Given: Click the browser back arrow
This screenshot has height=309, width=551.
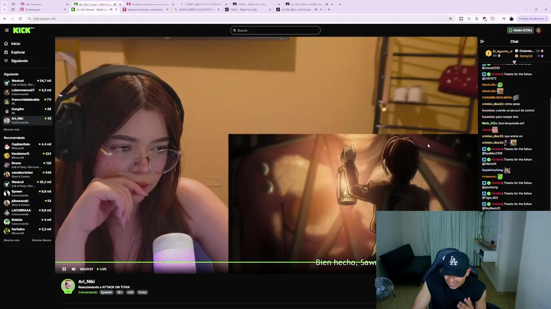Looking at the screenshot, I should tap(5, 18).
